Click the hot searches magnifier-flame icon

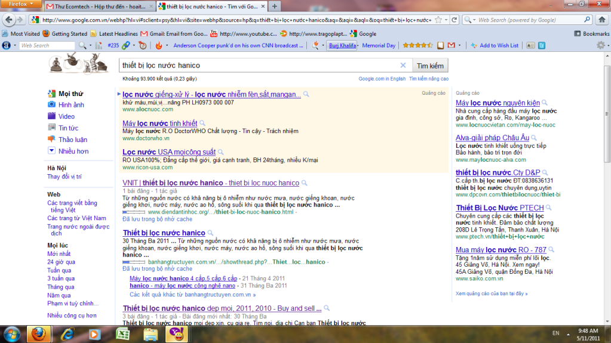point(315,45)
